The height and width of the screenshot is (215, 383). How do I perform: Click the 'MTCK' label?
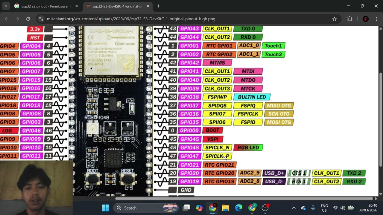pyautogui.click(x=248, y=89)
